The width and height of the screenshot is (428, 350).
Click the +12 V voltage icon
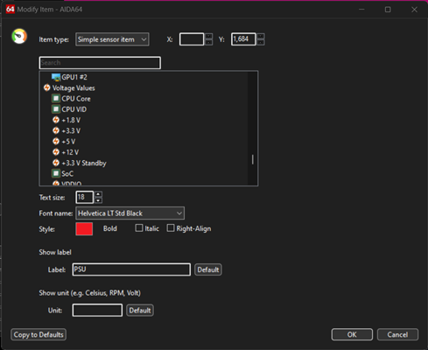[56, 152]
